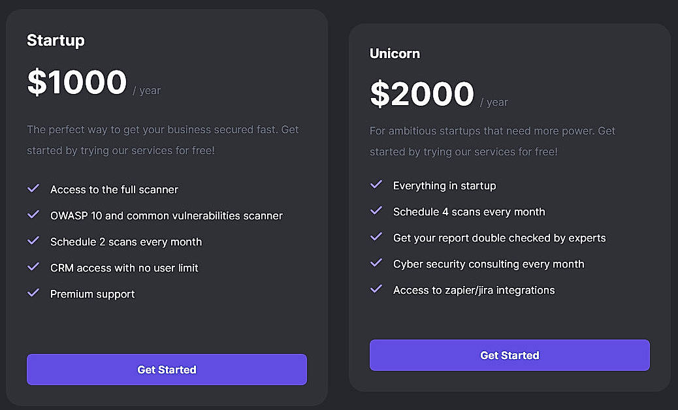
Task: Click the checkmark beside 'Cyber security consulting every month'
Action: pyautogui.click(x=376, y=263)
